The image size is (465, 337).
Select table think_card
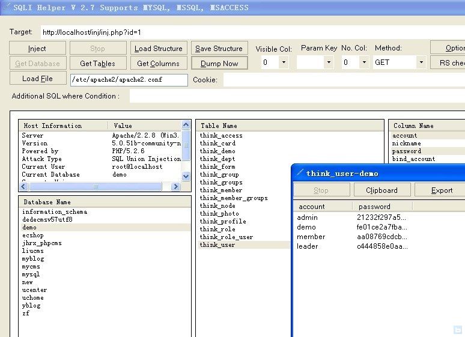point(217,144)
